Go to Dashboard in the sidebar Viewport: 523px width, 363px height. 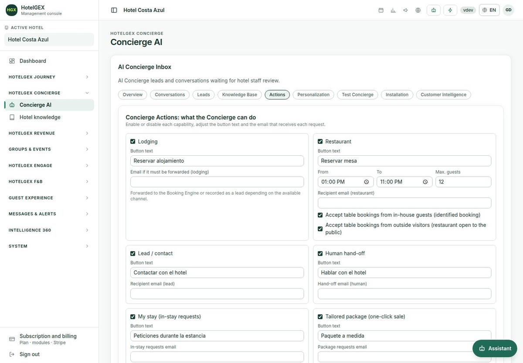tap(49, 61)
